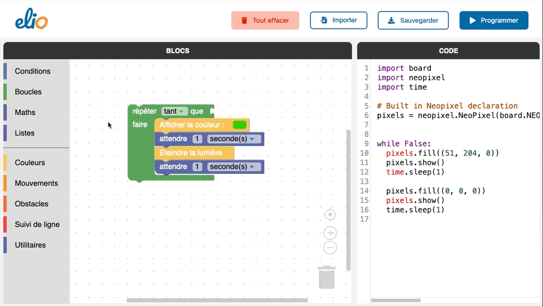Zoom in the blocks workspace
Image resolution: width=543 pixels, height=306 pixels.
click(x=330, y=233)
